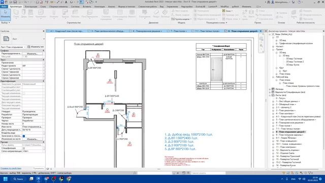Select the Стеновое ограждение curtain system tool
This screenshot has height=183, width=325.
(106, 15)
